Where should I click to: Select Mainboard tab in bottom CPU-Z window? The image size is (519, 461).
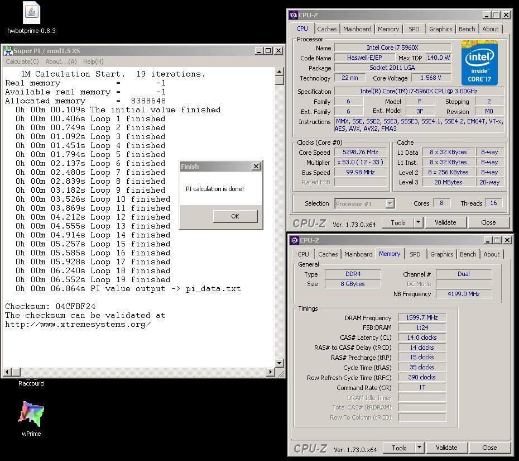click(358, 254)
